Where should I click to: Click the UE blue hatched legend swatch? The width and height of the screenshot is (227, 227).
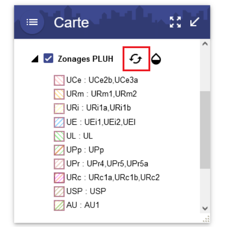pos(59,122)
